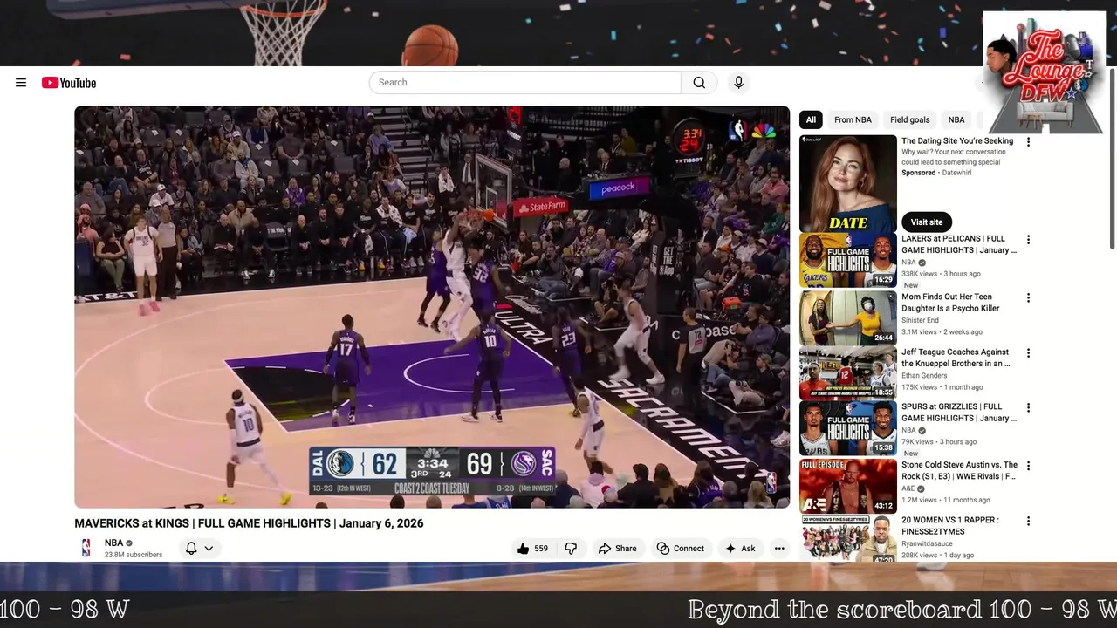The width and height of the screenshot is (1117, 628).
Task: Open Spurs at Grizzlies highlights thumbnail
Action: click(848, 428)
